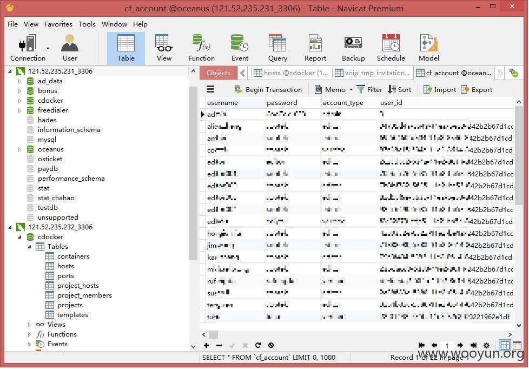Click the page number 1 field
Screen dimensions: 529x369
pos(447,345)
